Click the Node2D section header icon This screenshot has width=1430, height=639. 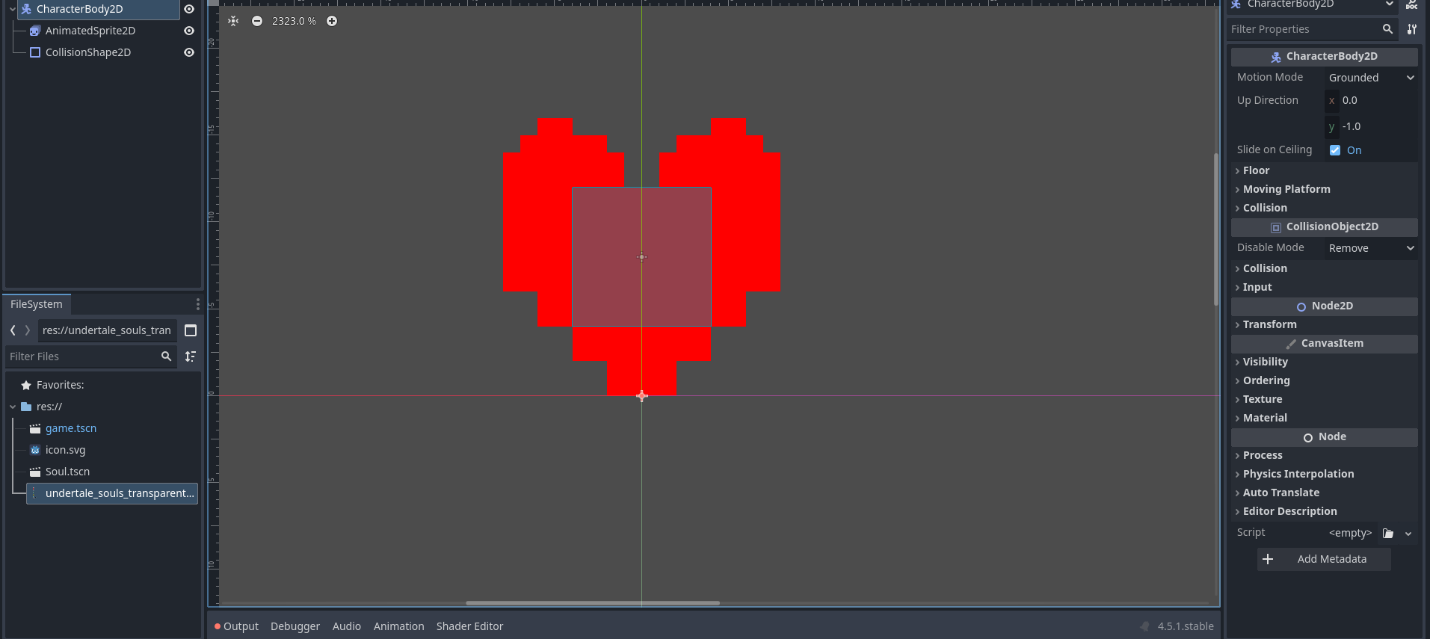(x=1301, y=306)
